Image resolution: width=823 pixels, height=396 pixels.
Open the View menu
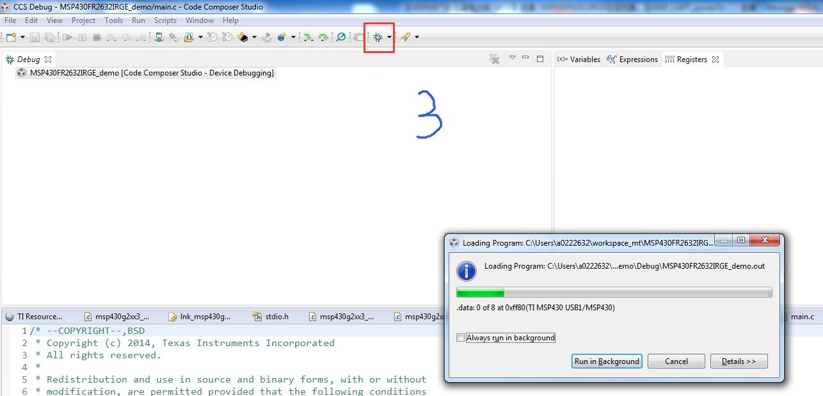[x=54, y=20]
